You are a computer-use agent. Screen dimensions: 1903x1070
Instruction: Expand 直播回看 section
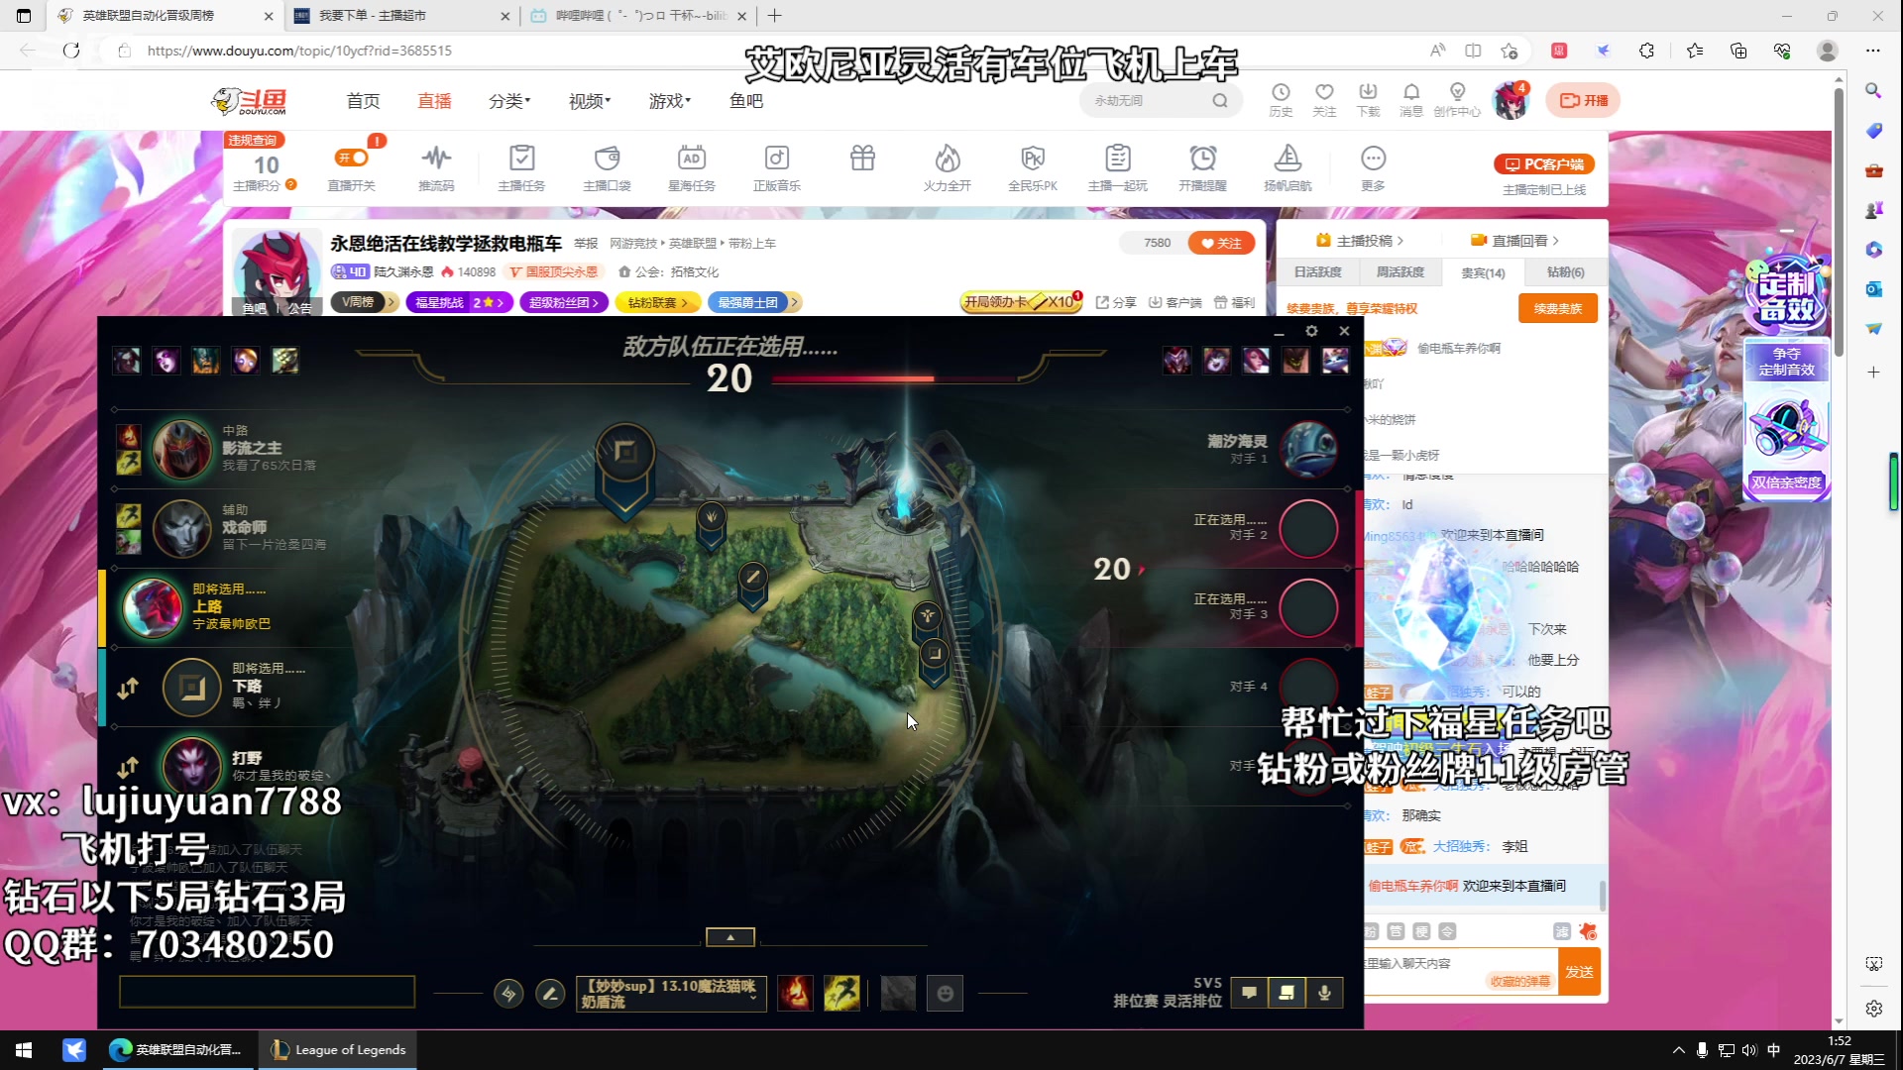tap(1514, 241)
